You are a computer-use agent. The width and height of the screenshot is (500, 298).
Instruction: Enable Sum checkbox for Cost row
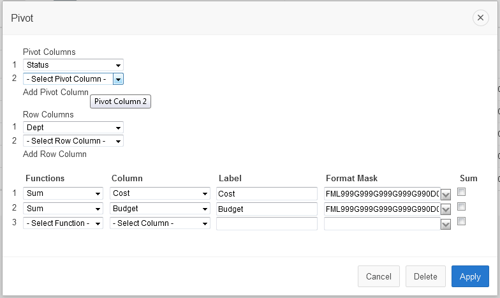click(461, 192)
